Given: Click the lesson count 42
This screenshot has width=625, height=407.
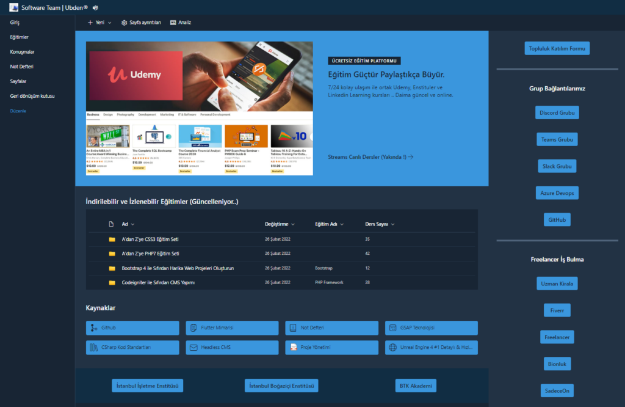Looking at the screenshot, I should click(x=367, y=254).
